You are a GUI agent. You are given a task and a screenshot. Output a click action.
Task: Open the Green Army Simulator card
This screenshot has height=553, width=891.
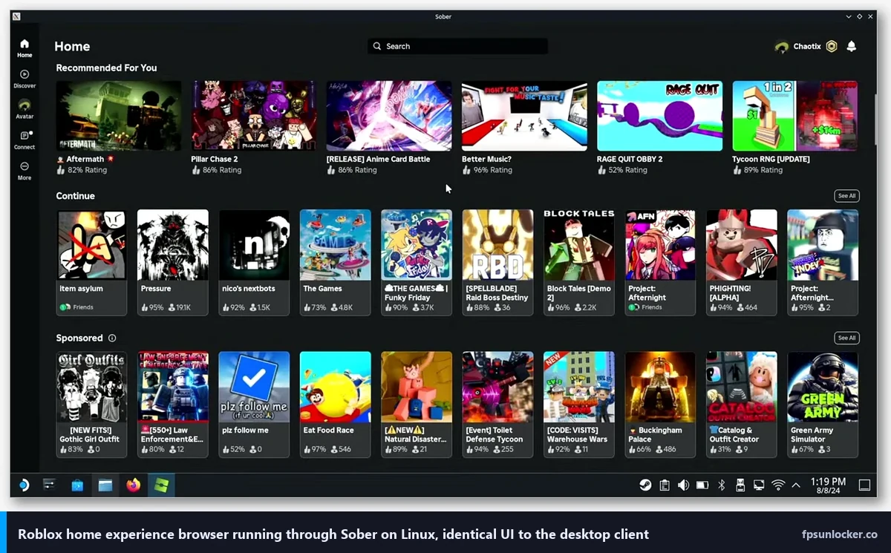[x=823, y=405]
